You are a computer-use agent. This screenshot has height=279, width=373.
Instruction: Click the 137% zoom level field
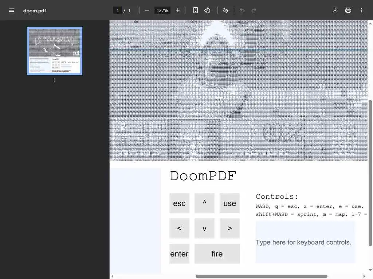click(x=162, y=11)
